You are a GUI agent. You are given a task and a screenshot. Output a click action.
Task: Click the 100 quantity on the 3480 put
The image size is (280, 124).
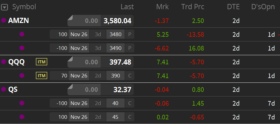click(59, 34)
